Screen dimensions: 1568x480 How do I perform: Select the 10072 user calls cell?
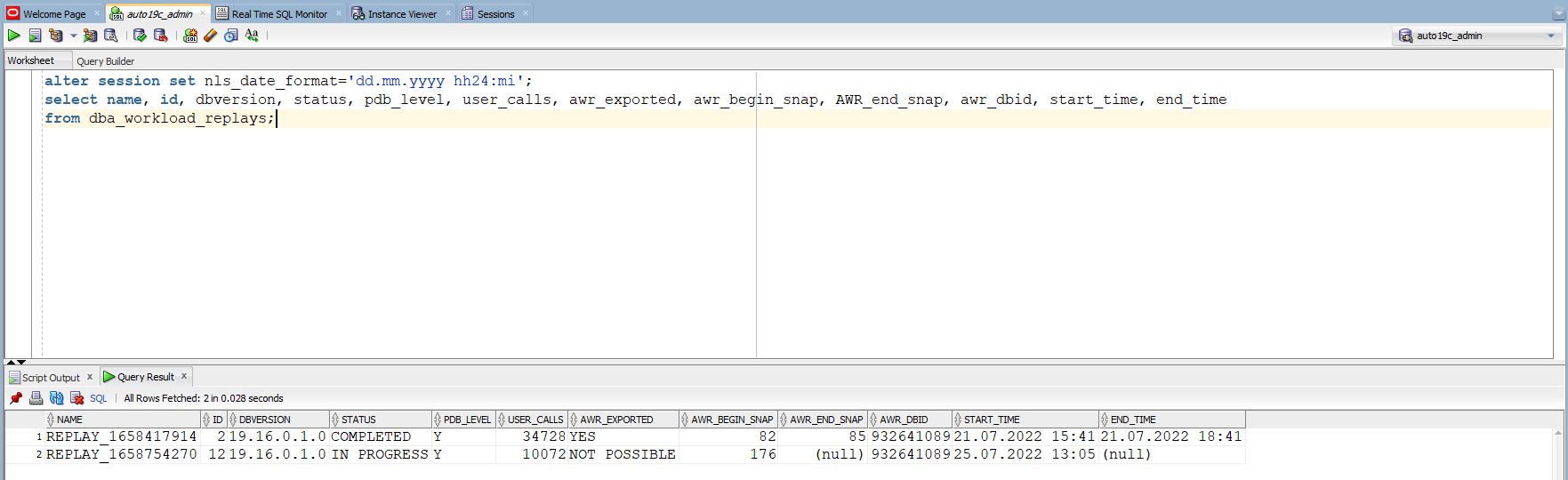pos(531,454)
